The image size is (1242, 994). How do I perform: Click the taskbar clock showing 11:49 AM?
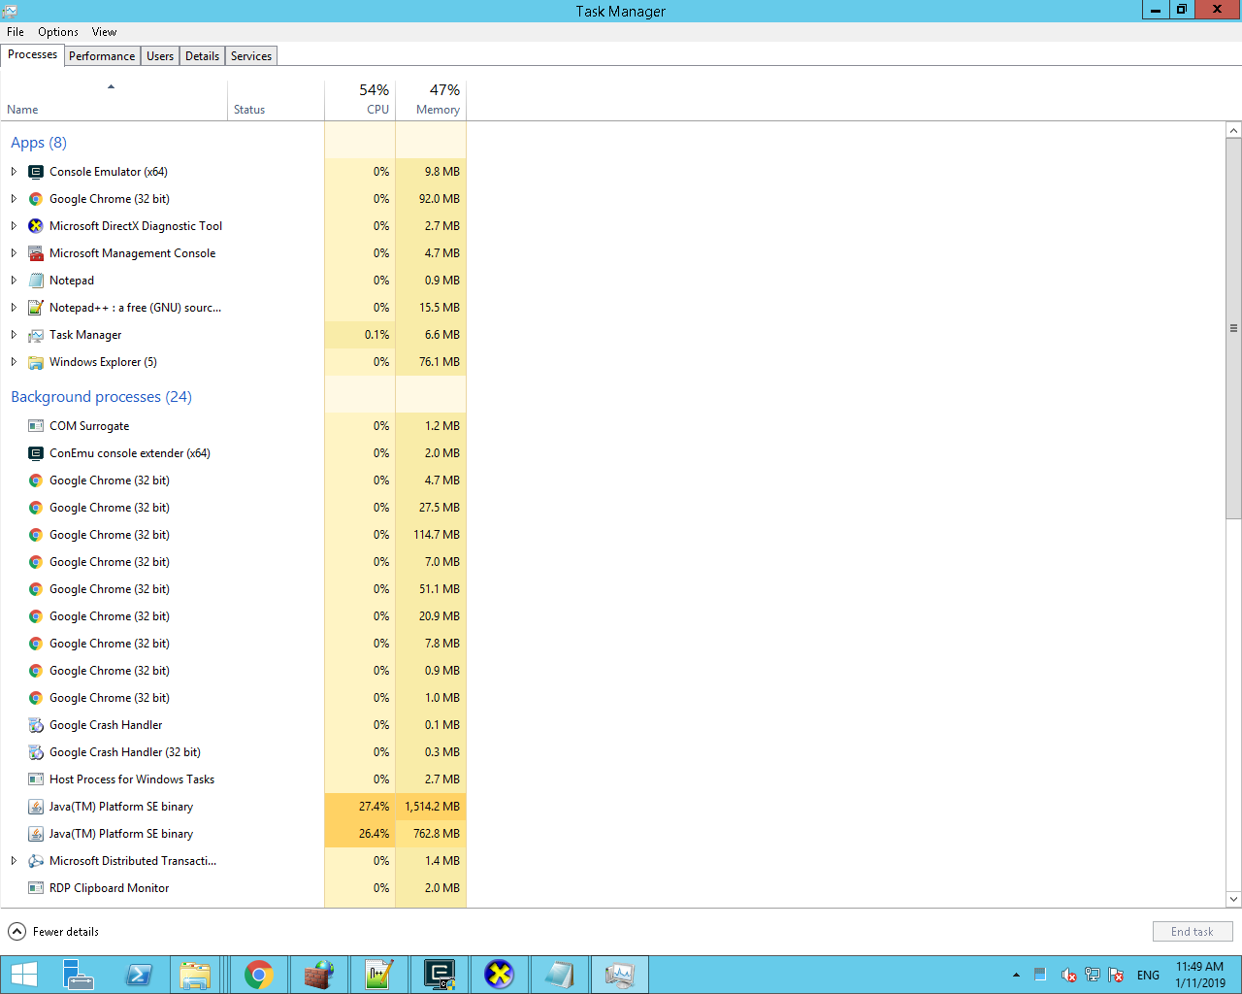(x=1200, y=975)
